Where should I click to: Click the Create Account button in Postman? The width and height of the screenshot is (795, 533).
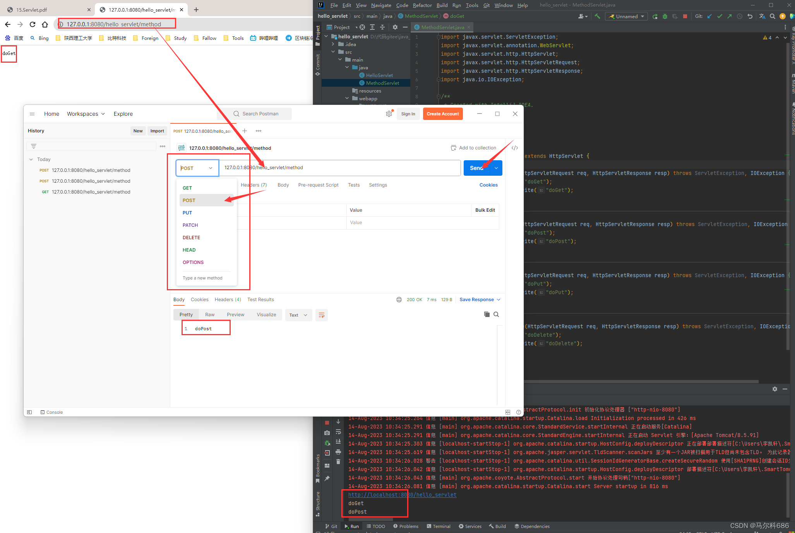coord(442,113)
